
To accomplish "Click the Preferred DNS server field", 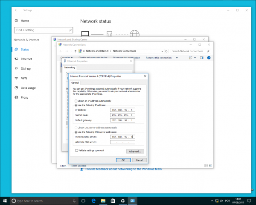I will [x=122, y=137].
